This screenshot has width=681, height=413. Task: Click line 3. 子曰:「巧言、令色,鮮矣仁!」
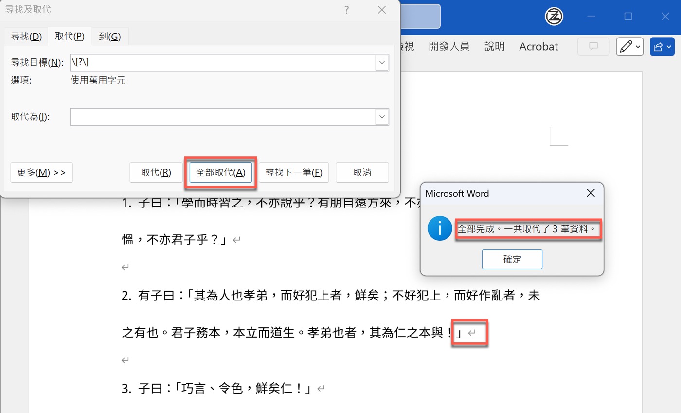coord(217,389)
